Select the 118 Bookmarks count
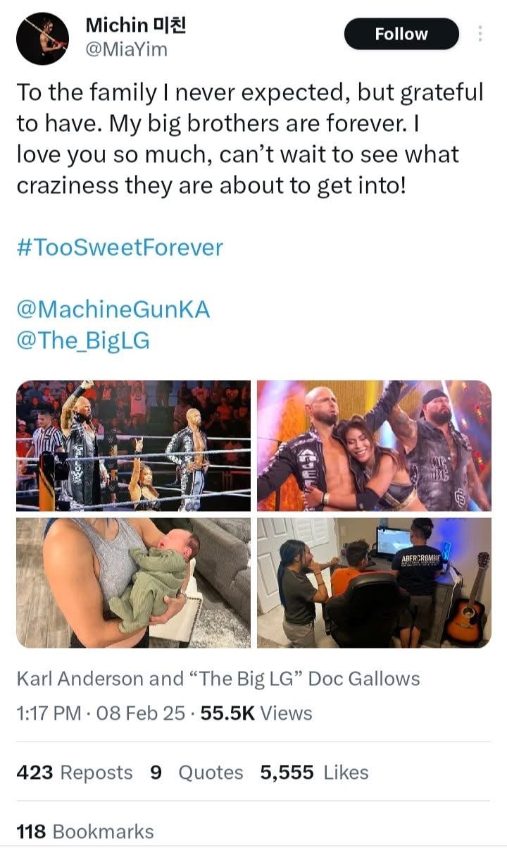This screenshot has width=507, height=848. coord(84,832)
